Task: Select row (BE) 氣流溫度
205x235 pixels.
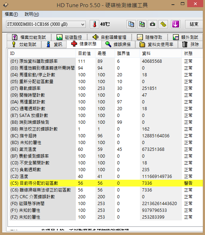Action: (x=106, y=149)
